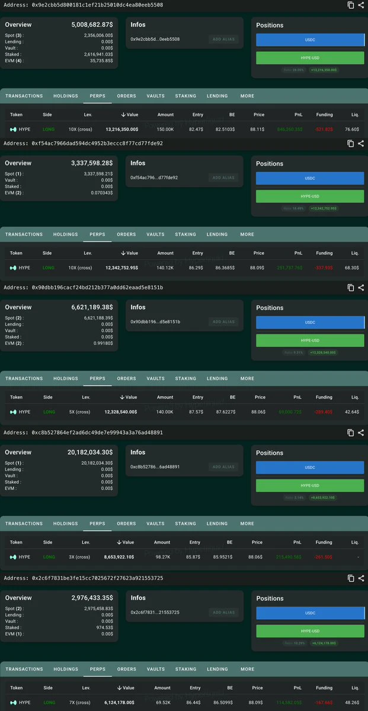Image resolution: width=368 pixels, height=711 pixels.
Task: Click HYPE token icon in the 12,342,752.95$ row
Action: click(x=13, y=267)
